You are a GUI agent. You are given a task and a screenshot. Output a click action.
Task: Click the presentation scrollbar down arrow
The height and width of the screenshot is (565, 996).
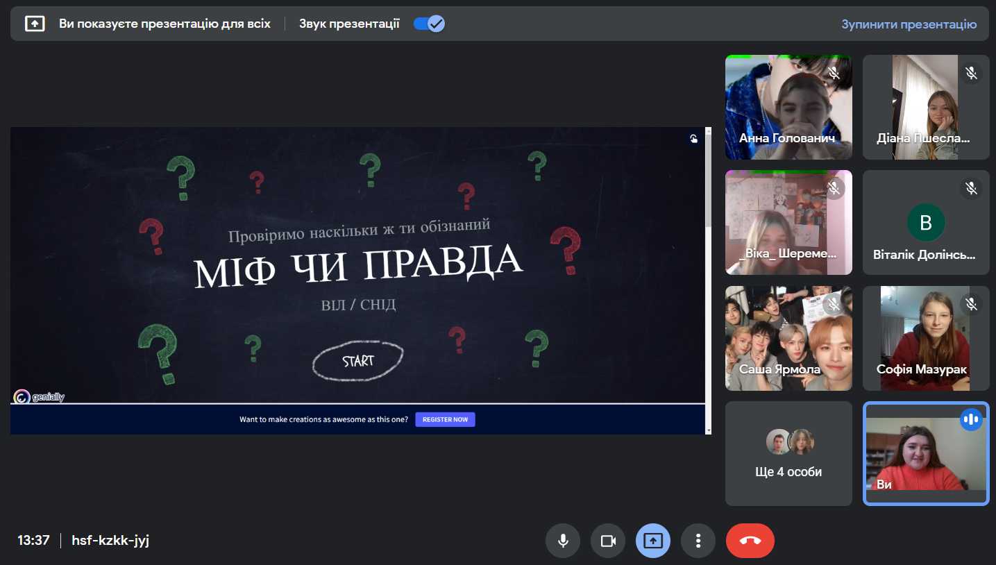(x=708, y=430)
